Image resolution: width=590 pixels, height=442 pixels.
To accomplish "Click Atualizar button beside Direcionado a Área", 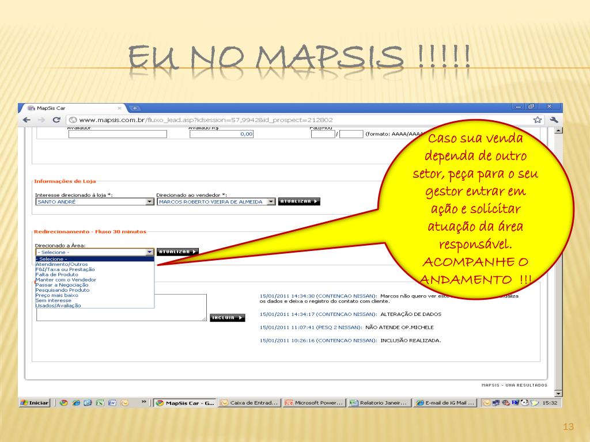I will 177,252.
